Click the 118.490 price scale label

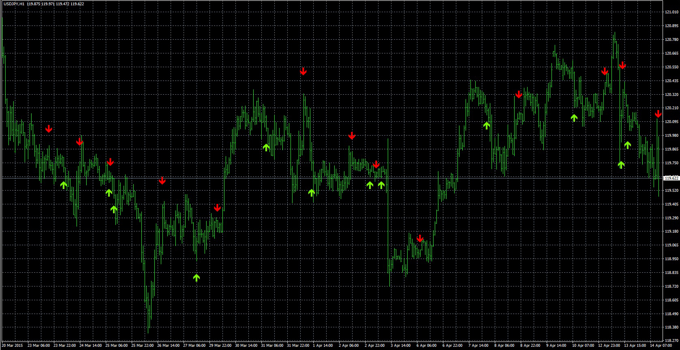pyautogui.click(x=671, y=314)
